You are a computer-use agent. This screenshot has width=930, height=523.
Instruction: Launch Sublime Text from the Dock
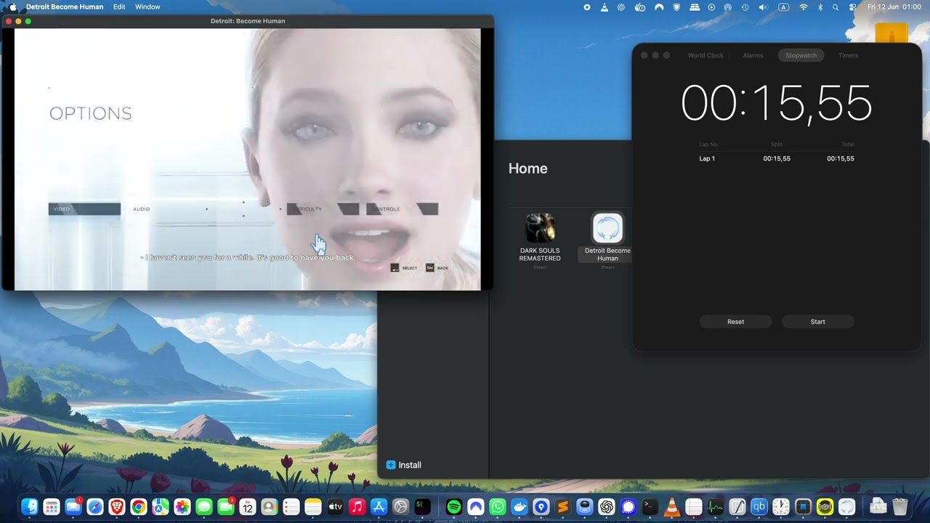[563, 507]
